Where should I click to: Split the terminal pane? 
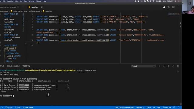coord(164,66)
